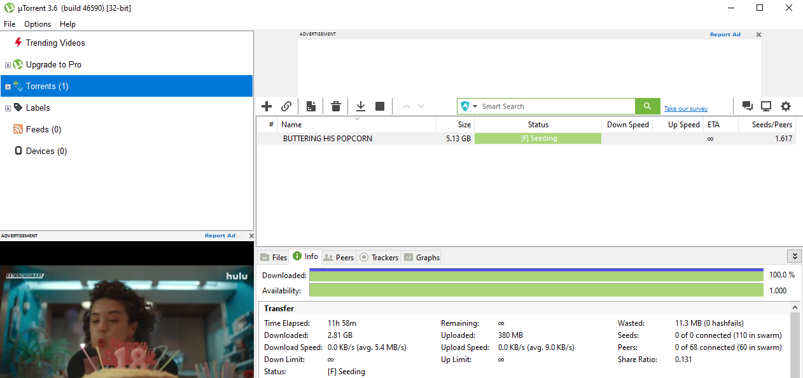The image size is (803, 378).
Task: Click the green search magnifier button
Action: [647, 106]
